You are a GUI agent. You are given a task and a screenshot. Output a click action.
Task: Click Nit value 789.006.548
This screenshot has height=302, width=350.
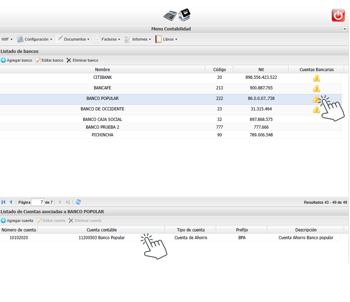point(261,135)
